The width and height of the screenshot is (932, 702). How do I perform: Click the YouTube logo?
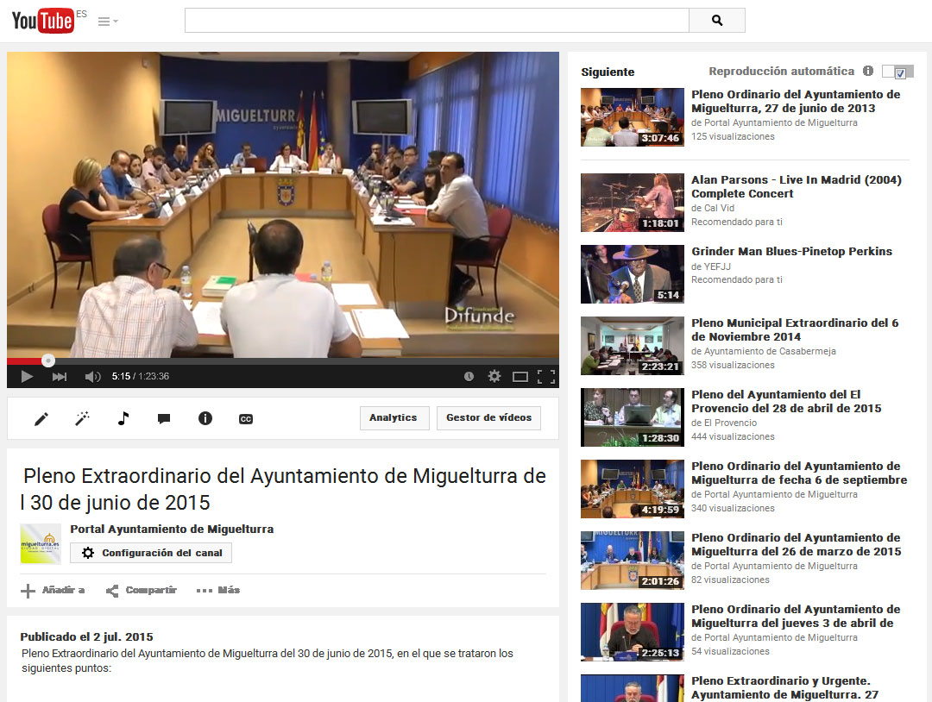[x=43, y=21]
